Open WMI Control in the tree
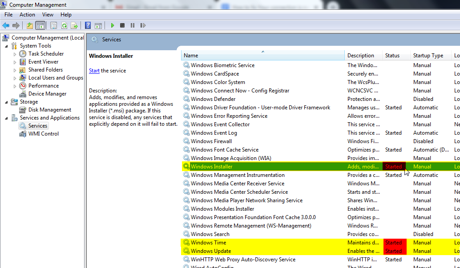 click(x=44, y=134)
